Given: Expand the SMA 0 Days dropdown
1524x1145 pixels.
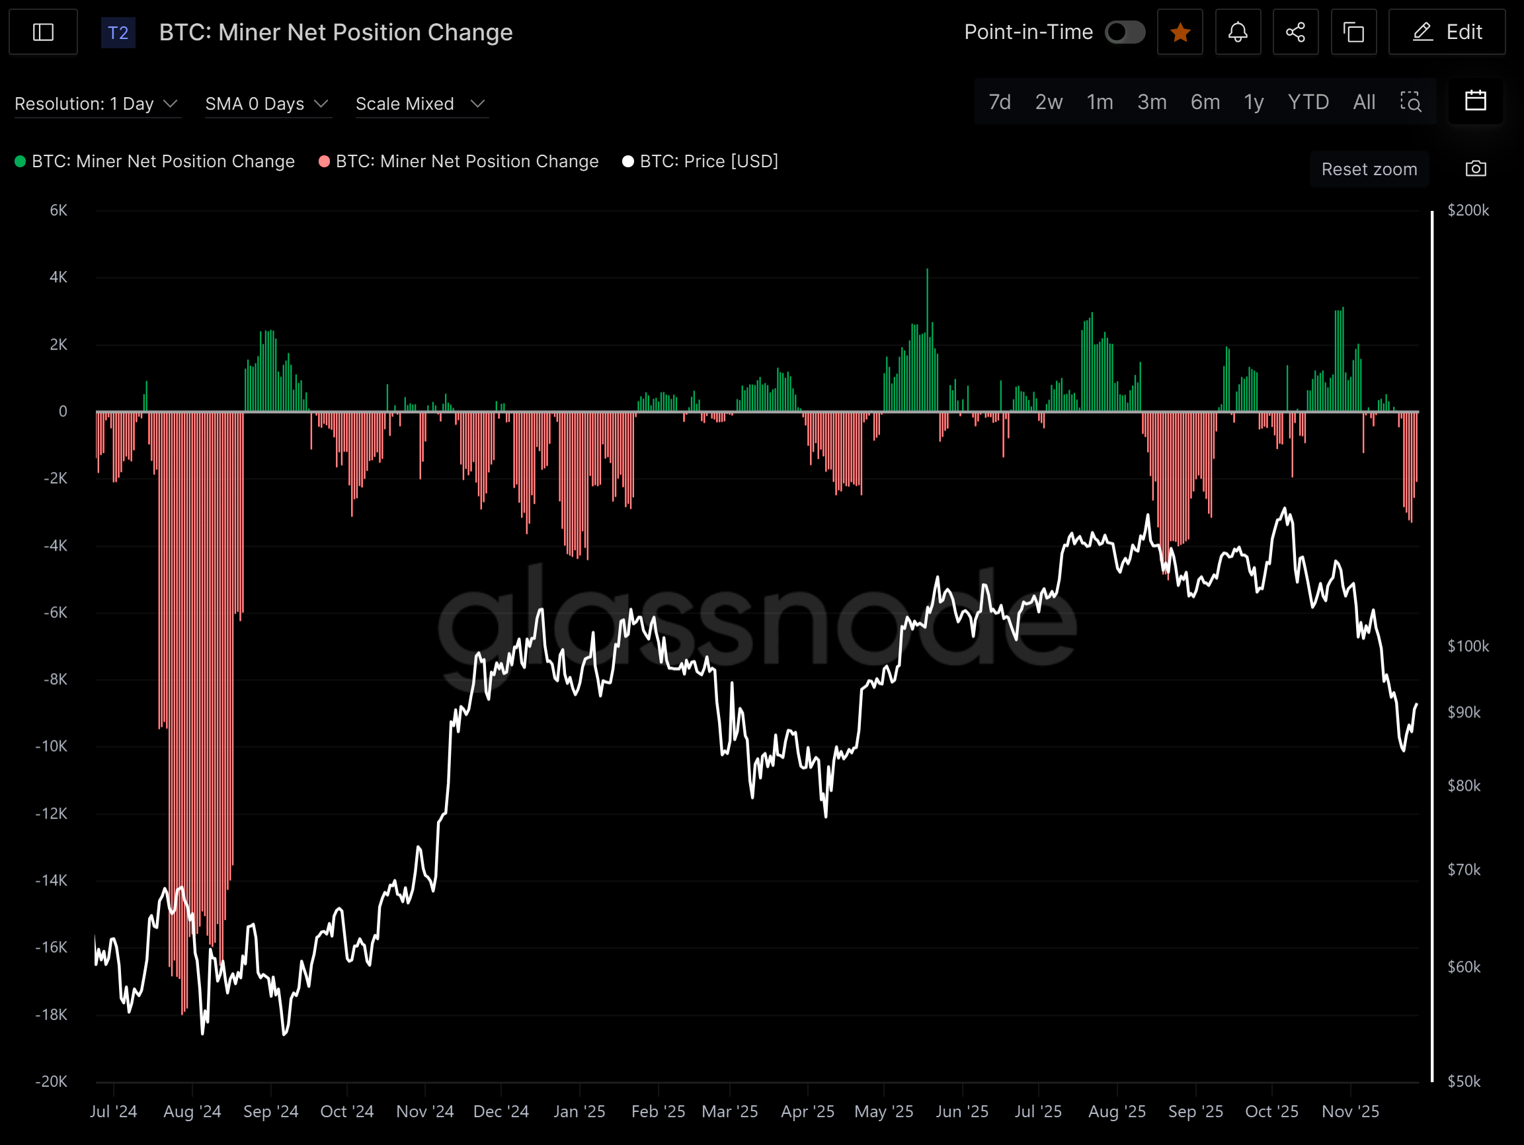Looking at the screenshot, I should [266, 104].
